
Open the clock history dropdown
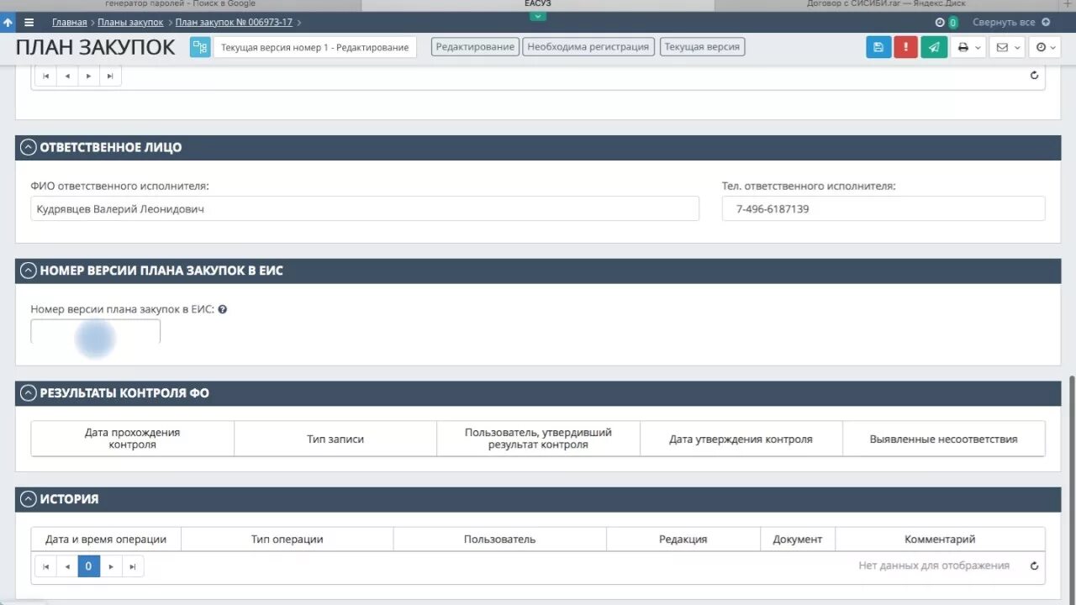tap(1047, 47)
